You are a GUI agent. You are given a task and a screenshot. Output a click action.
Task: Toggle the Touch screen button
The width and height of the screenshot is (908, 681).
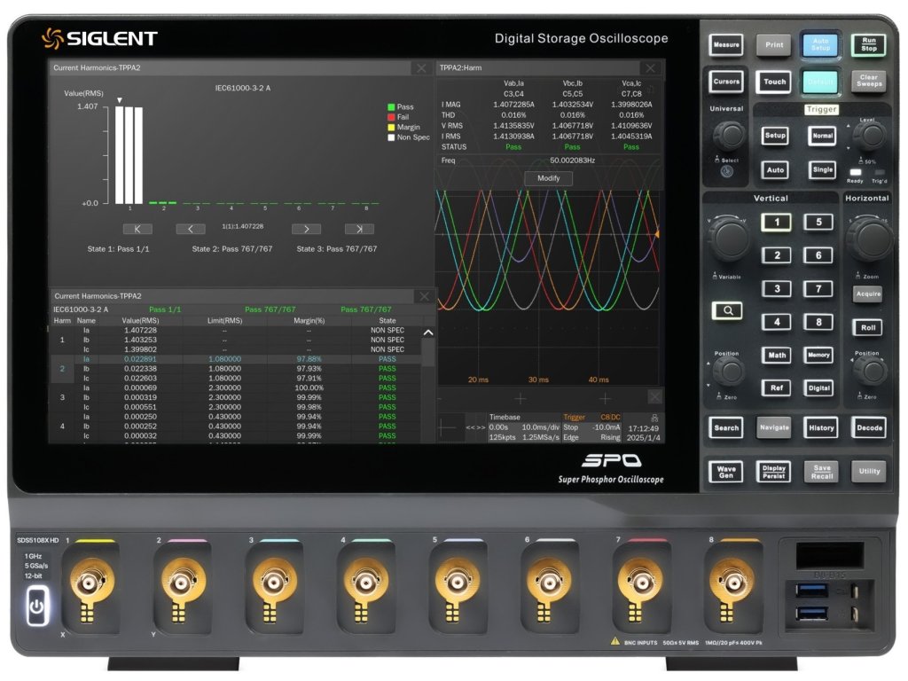(x=775, y=82)
